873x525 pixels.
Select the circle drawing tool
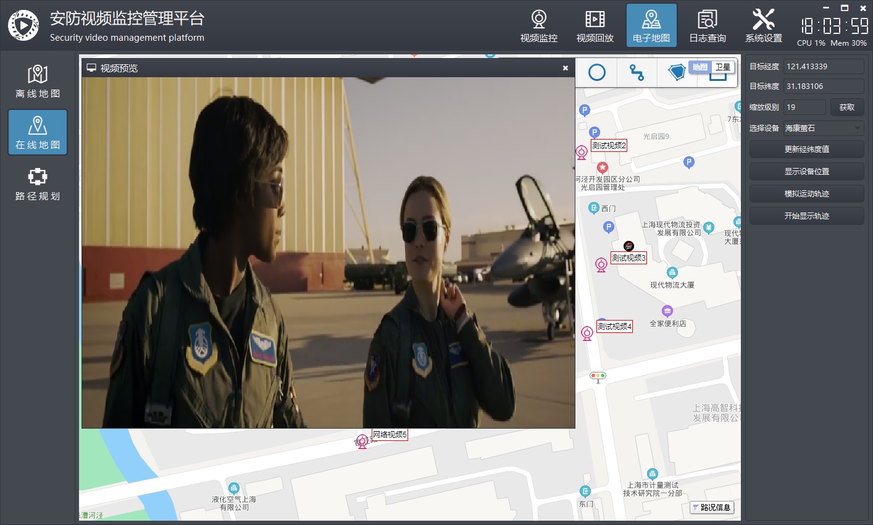click(x=596, y=73)
